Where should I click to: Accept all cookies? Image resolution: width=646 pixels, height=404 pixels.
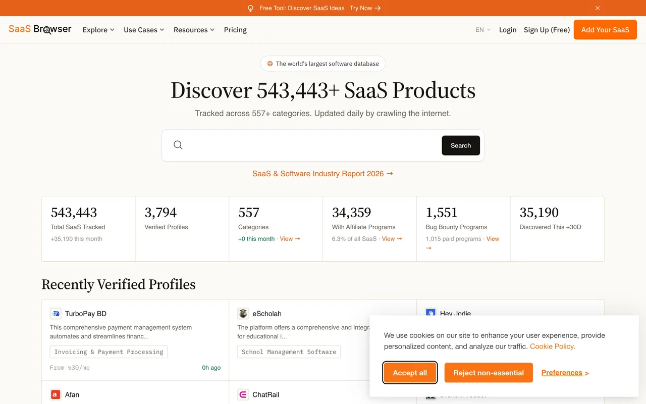(x=410, y=373)
